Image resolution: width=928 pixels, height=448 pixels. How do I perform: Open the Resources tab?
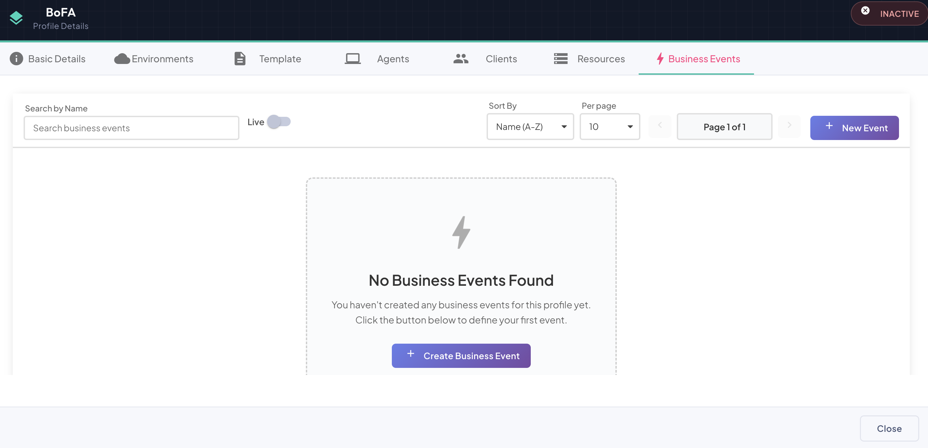(x=589, y=59)
